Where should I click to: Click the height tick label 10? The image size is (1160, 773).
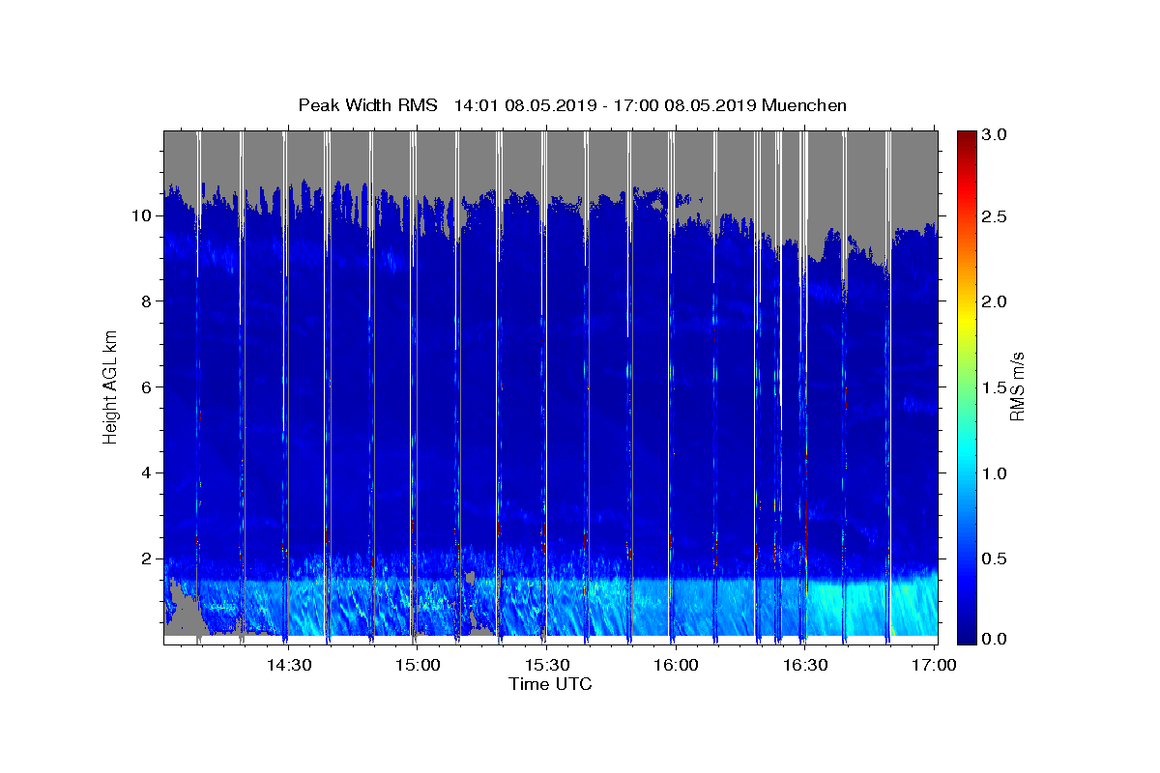coord(141,215)
